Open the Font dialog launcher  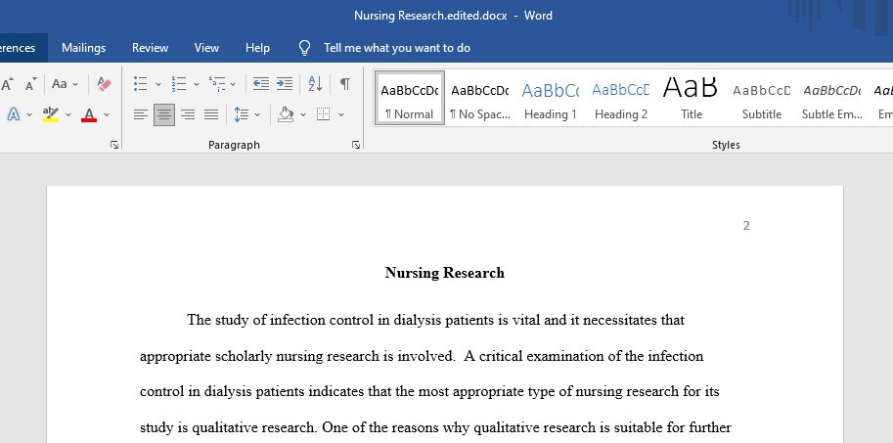[x=114, y=145]
